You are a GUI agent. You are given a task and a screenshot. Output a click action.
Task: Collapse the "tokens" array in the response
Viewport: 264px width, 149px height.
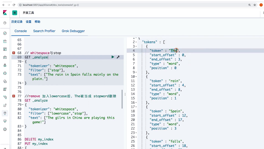point(136,42)
